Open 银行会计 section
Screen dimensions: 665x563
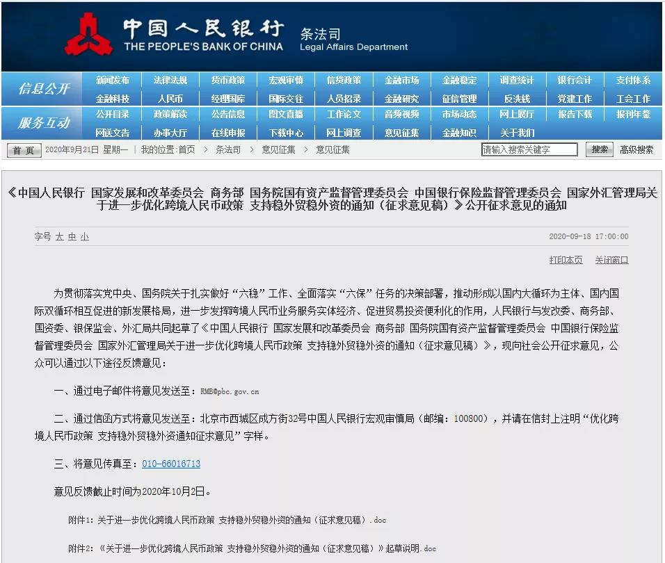click(575, 80)
